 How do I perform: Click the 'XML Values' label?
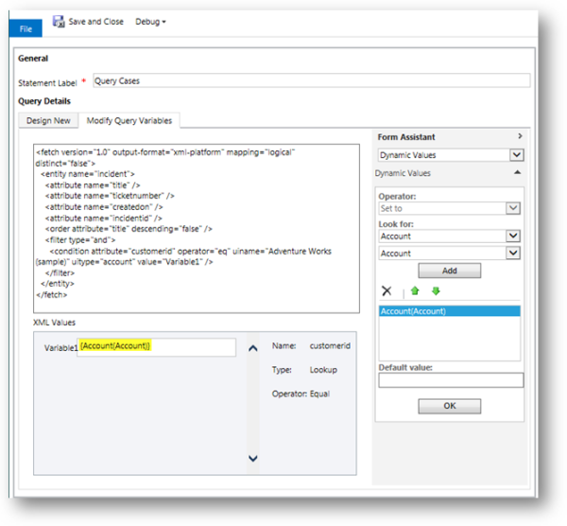(x=54, y=323)
